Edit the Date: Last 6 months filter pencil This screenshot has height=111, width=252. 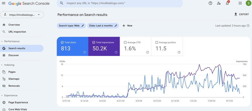point(116,26)
